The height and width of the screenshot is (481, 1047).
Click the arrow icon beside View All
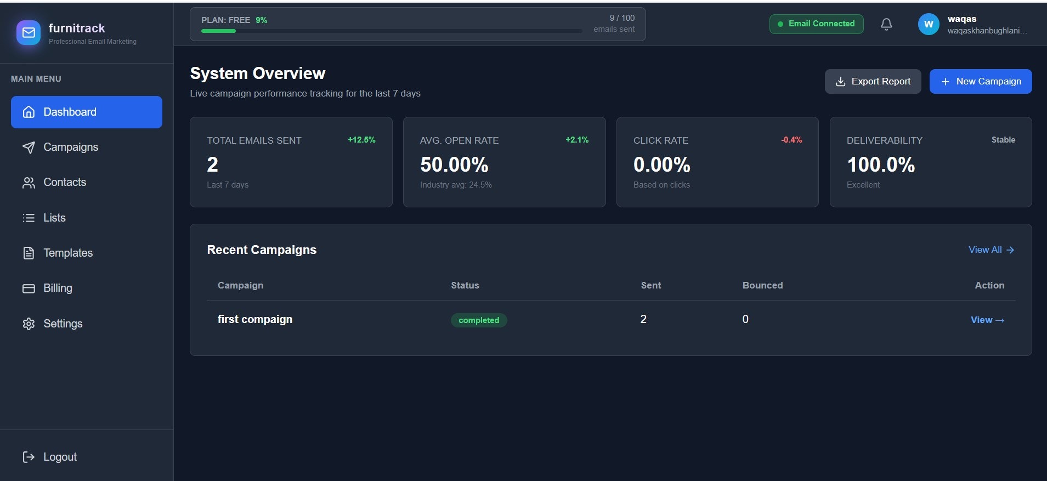click(1010, 250)
